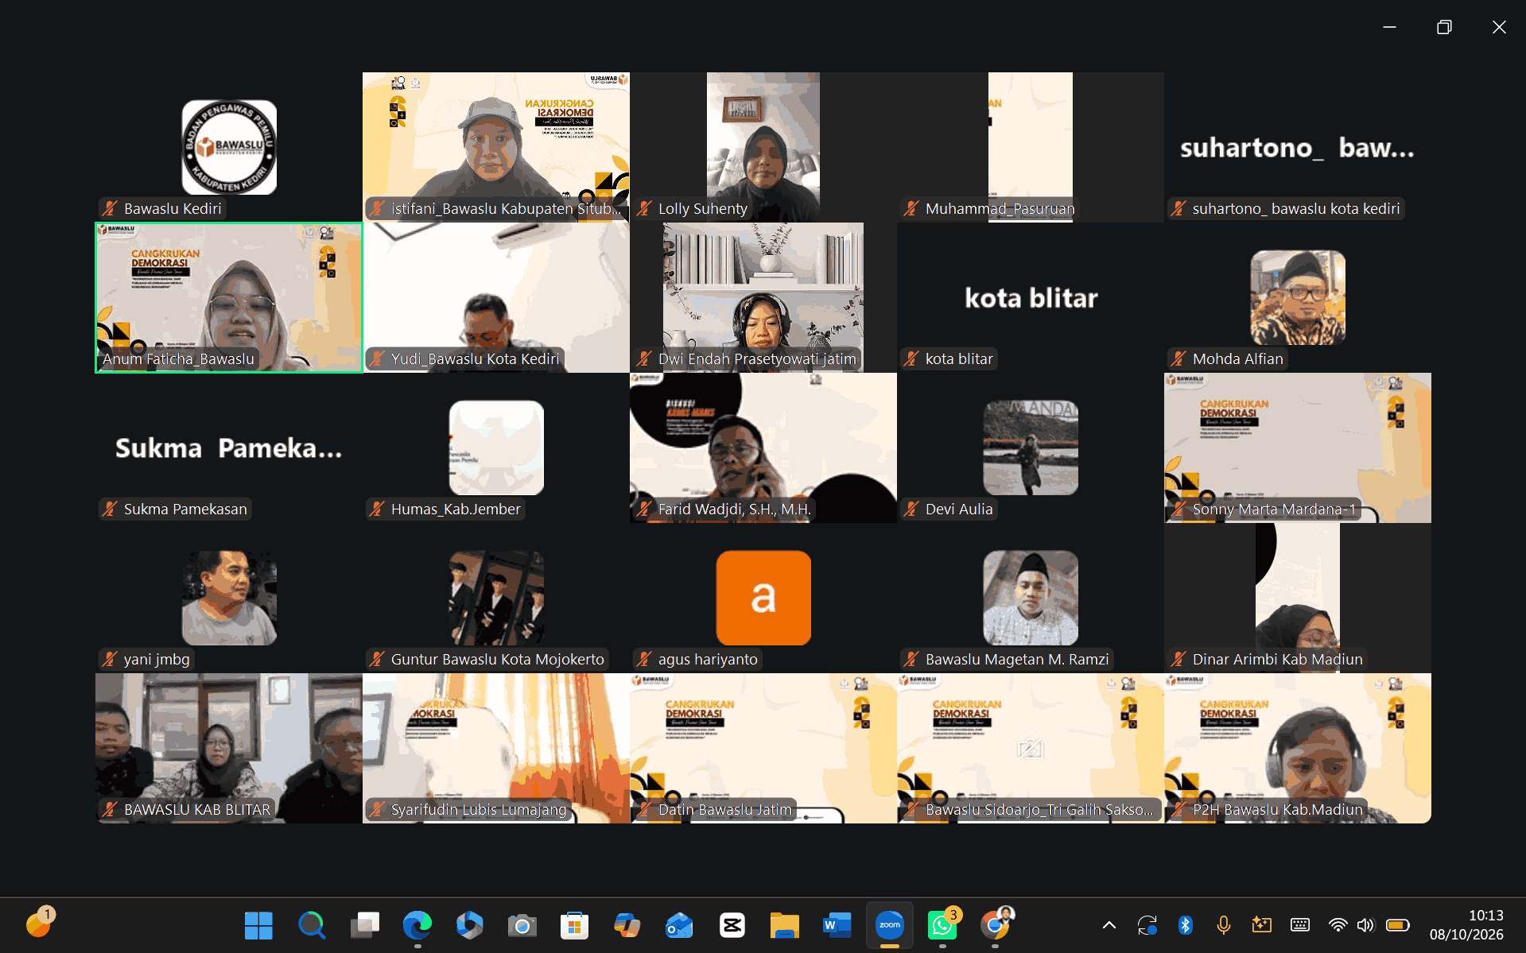Open the Wi-Fi network tray icon
Viewport: 1526px width, 953px height.
pos(1338,925)
